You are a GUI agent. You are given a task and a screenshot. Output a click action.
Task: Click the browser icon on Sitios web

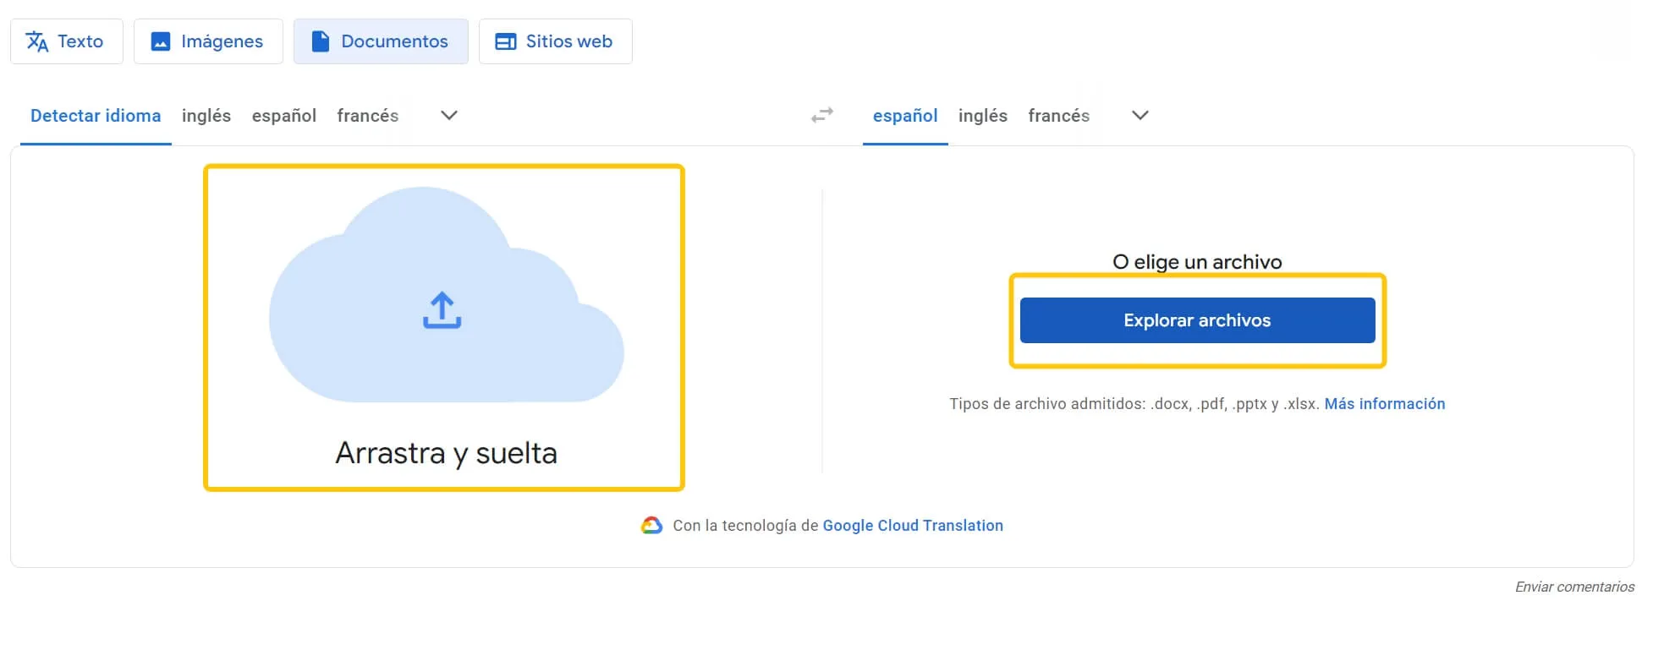506,41
